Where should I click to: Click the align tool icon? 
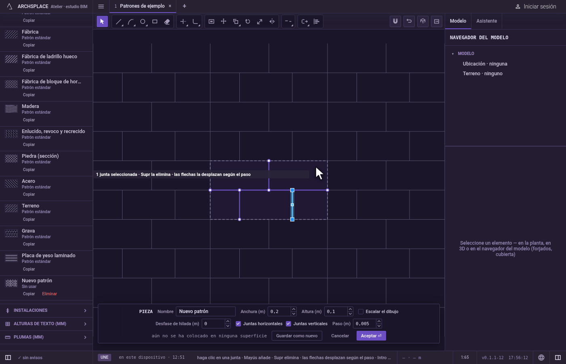click(x=317, y=21)
